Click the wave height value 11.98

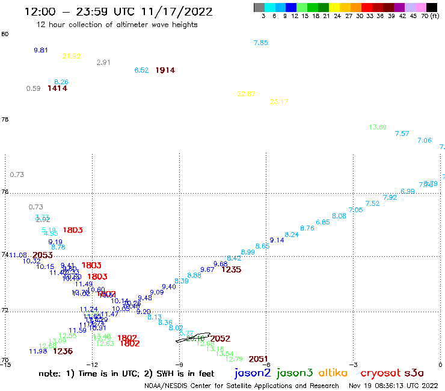tap(38, 351)
